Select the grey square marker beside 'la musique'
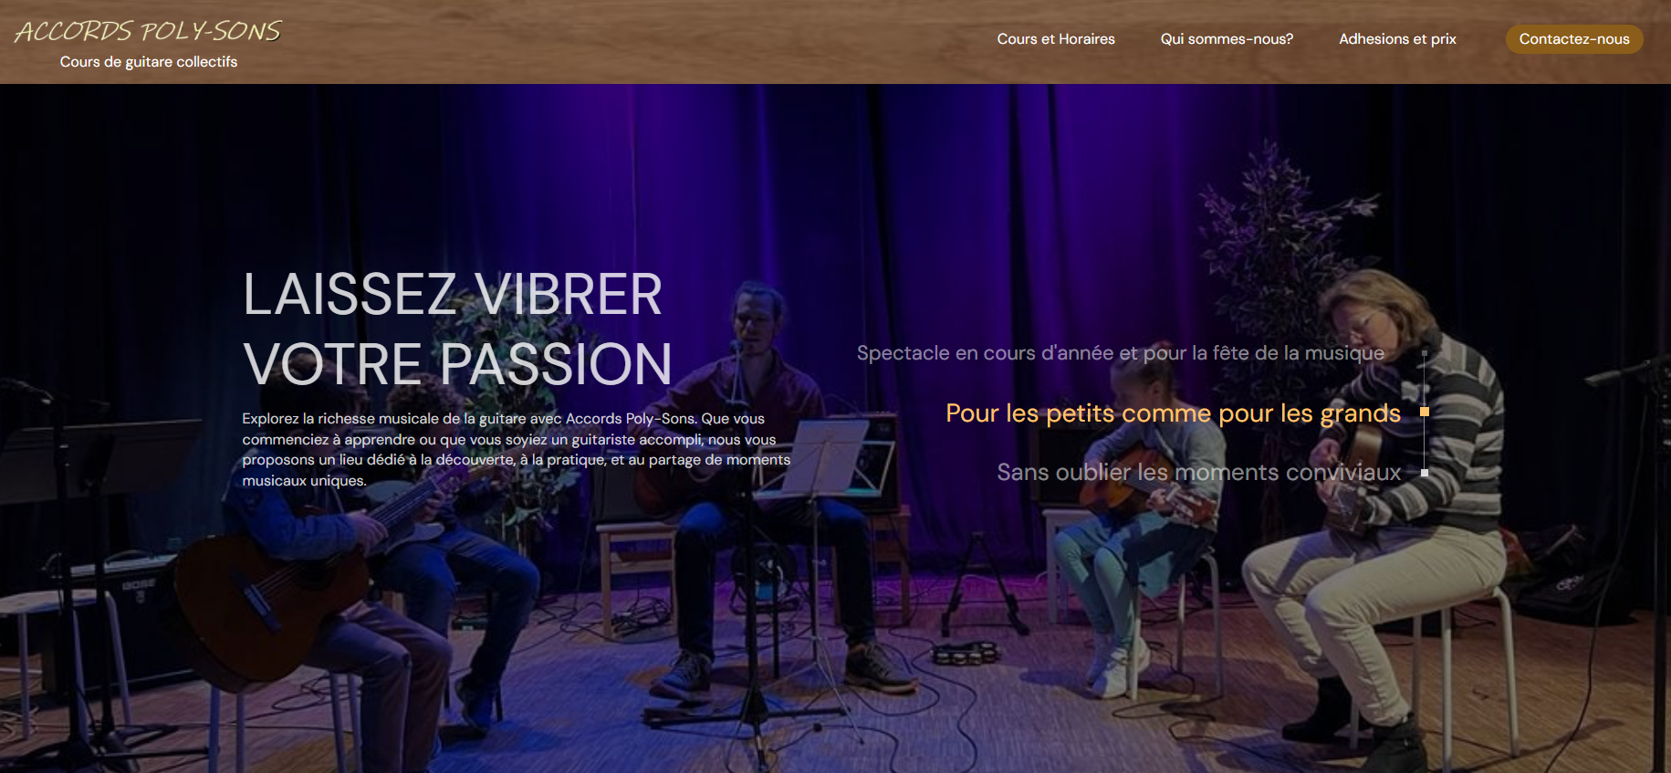 tap(1424, 352)
